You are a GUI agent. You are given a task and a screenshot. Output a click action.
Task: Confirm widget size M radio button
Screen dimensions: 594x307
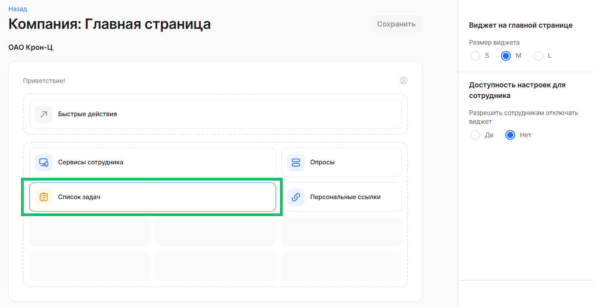(x=506, y=56)
